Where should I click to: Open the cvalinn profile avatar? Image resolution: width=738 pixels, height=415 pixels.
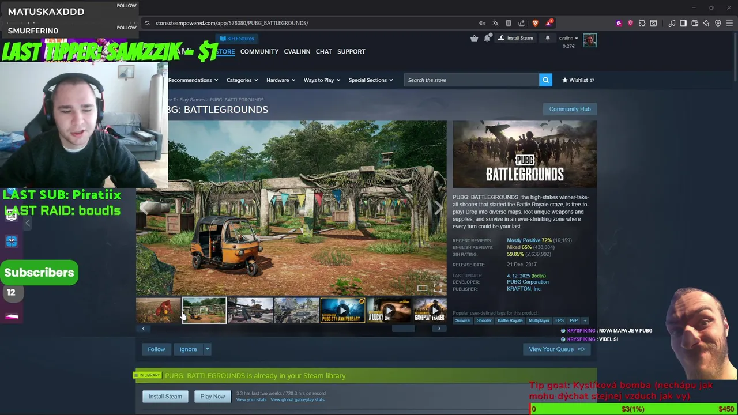pos(589,40)
